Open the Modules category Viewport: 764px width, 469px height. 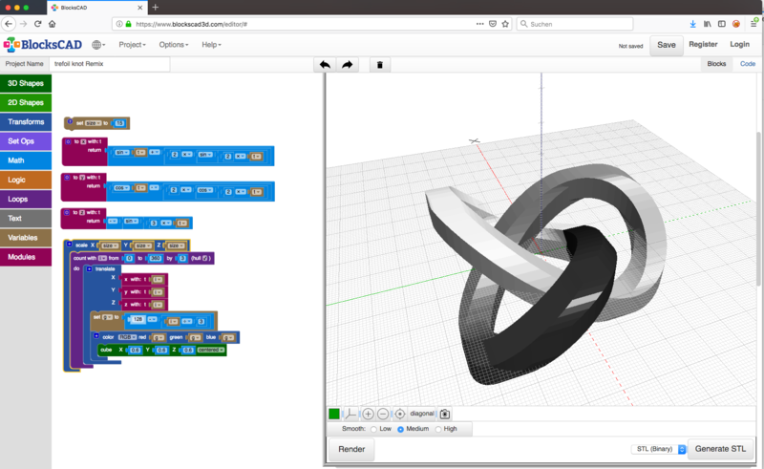click(x=26, y=257)
